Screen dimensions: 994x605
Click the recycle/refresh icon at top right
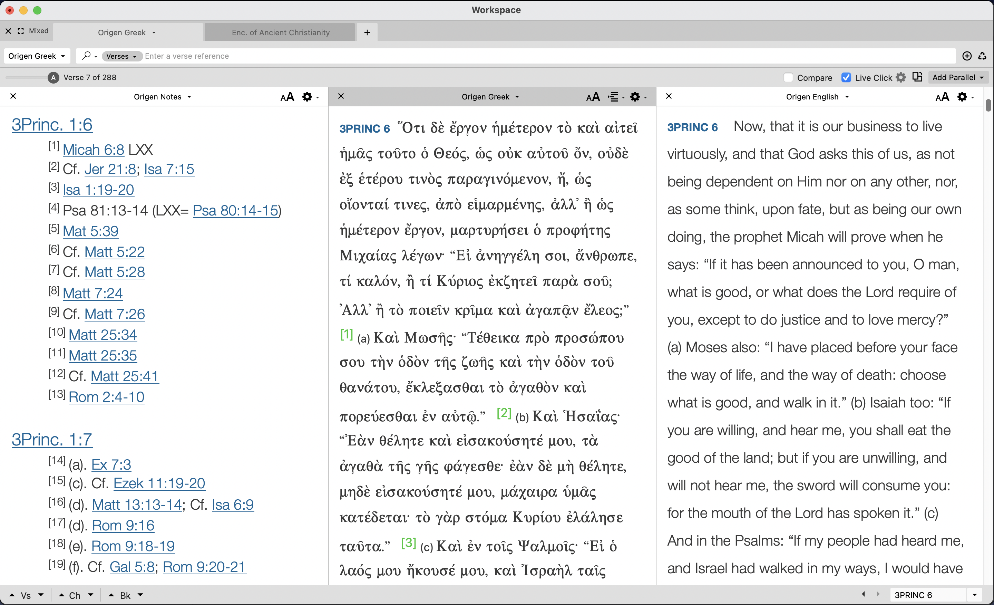[x=983, y=56]
